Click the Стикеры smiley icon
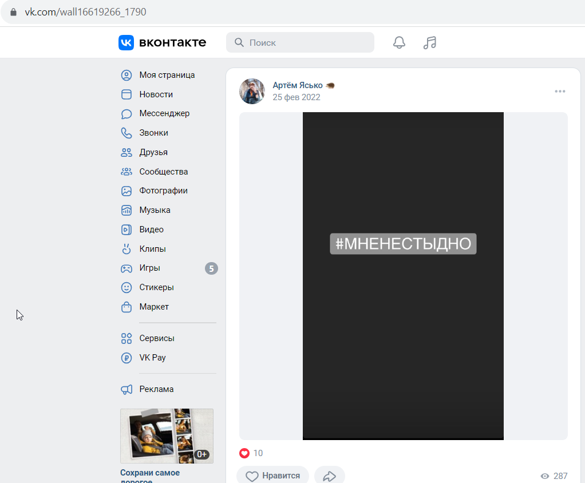585x483 pixels. pos(127,287)
